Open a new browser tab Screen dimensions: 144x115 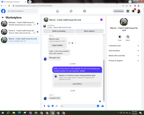tap(30, 2)
